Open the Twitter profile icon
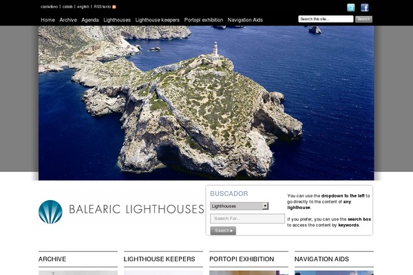The width and height of the screenshot is (413, 275). click(350, 8)
